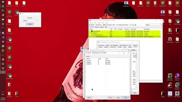The image size is (182, 102).
Task: Open the Statistics tab in Properties window
Action: 106,47
